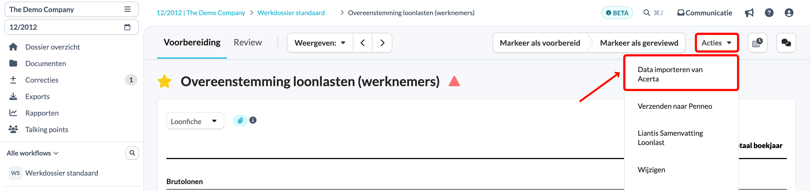Follow the Werkdossier standaard breadcrumb link
The width and height of the screenshot is (810, 191).
(291, 13)
